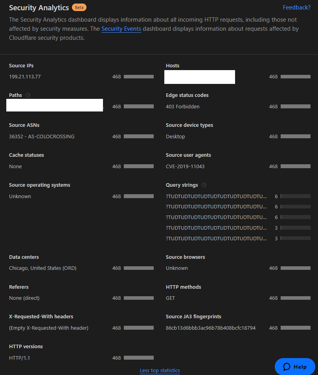Select Unknown under Source operating systems
The height and width of the screenshot is (375, 318).
click(x=20, y=196)
